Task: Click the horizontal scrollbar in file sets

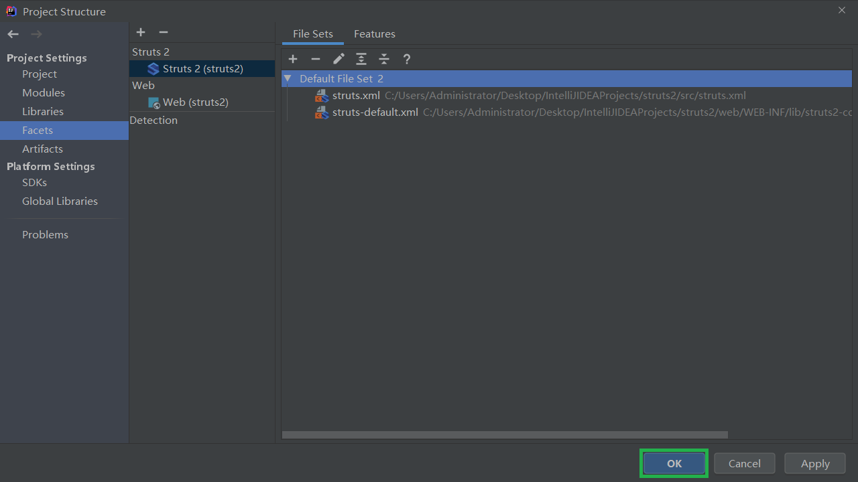Action: (505, 435)
